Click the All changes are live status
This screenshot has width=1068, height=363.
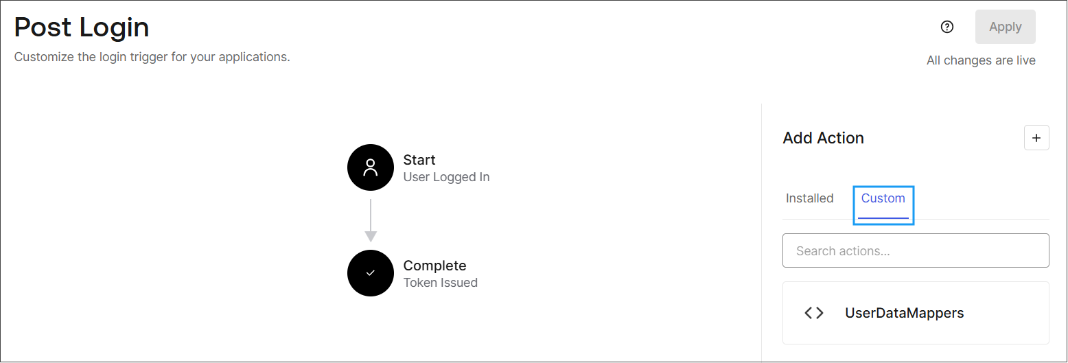coord(981,60)
